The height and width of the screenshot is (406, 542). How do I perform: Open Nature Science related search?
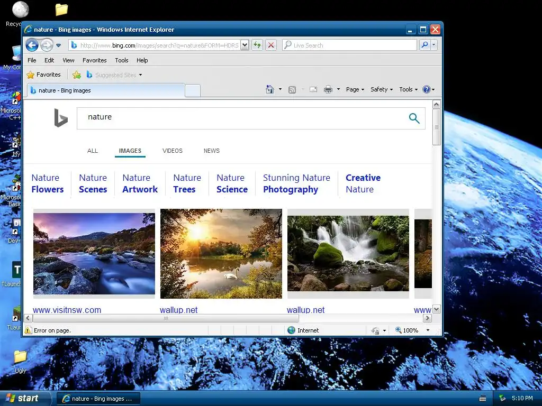pos(232,183)
